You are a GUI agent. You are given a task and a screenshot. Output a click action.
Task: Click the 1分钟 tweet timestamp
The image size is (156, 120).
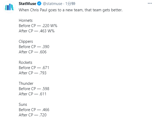[x=70, y=4]
